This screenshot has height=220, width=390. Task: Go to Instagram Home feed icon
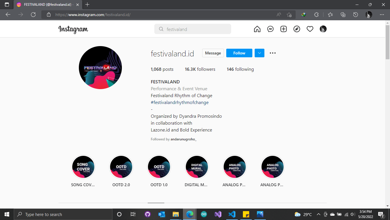pos(257,29)
